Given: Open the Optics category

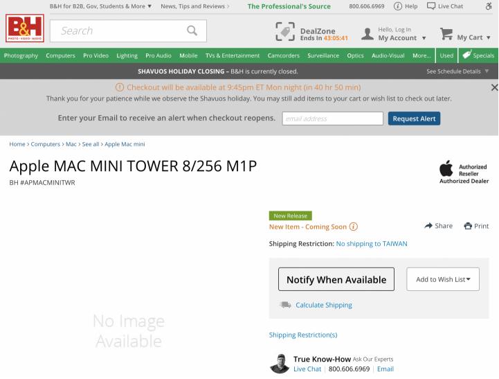Looking at the screenshot, I should (x=355, y=55).
